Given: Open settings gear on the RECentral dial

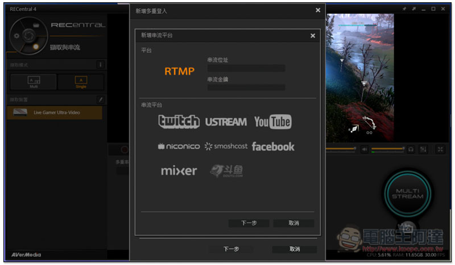Looking at the screenshot, I should coord(16,36).
